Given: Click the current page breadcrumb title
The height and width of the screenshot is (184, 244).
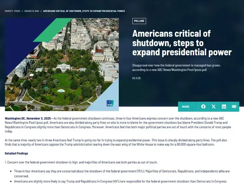Looking at the screenshot, I should pos(84,11).
